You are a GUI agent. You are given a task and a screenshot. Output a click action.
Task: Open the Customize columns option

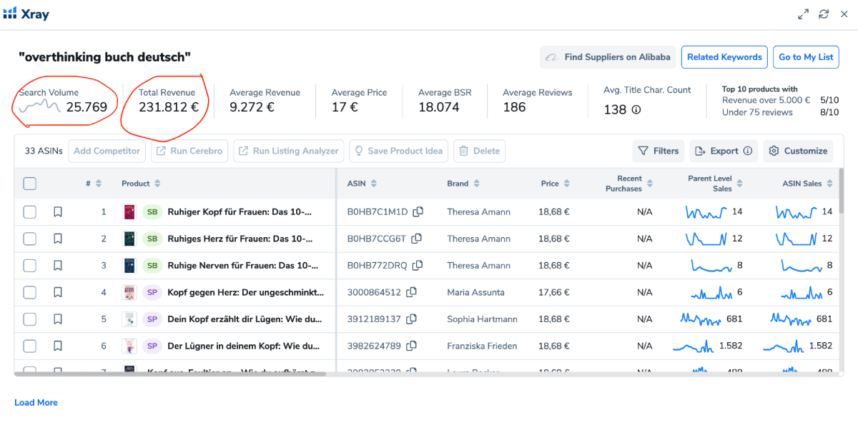click(799, 151)
